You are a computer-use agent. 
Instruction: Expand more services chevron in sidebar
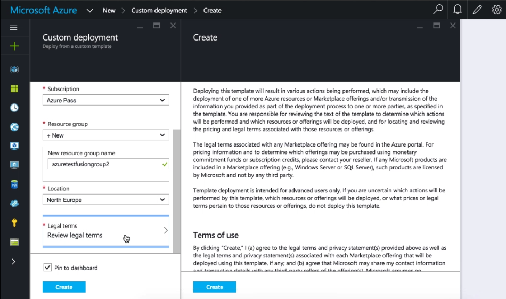point(13,262)
